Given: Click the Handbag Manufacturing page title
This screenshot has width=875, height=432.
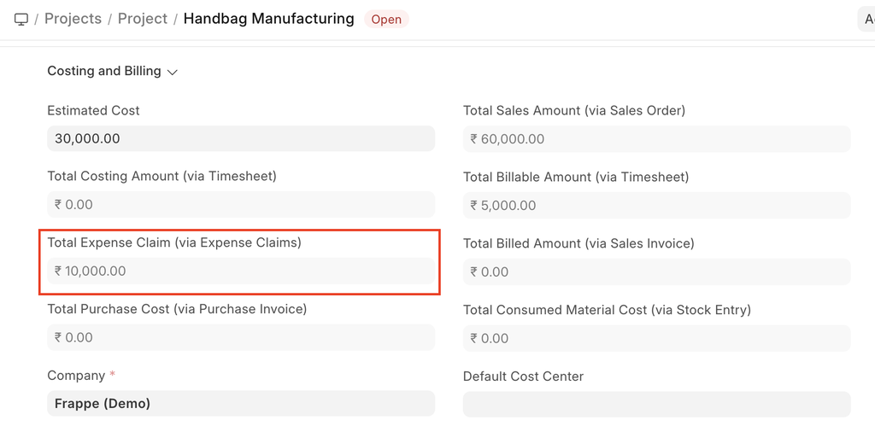Looking at the screenshot, I should (x=268, y=19).
